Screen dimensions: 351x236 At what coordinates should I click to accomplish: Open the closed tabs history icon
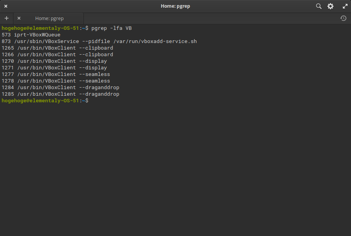coord(343,18)
